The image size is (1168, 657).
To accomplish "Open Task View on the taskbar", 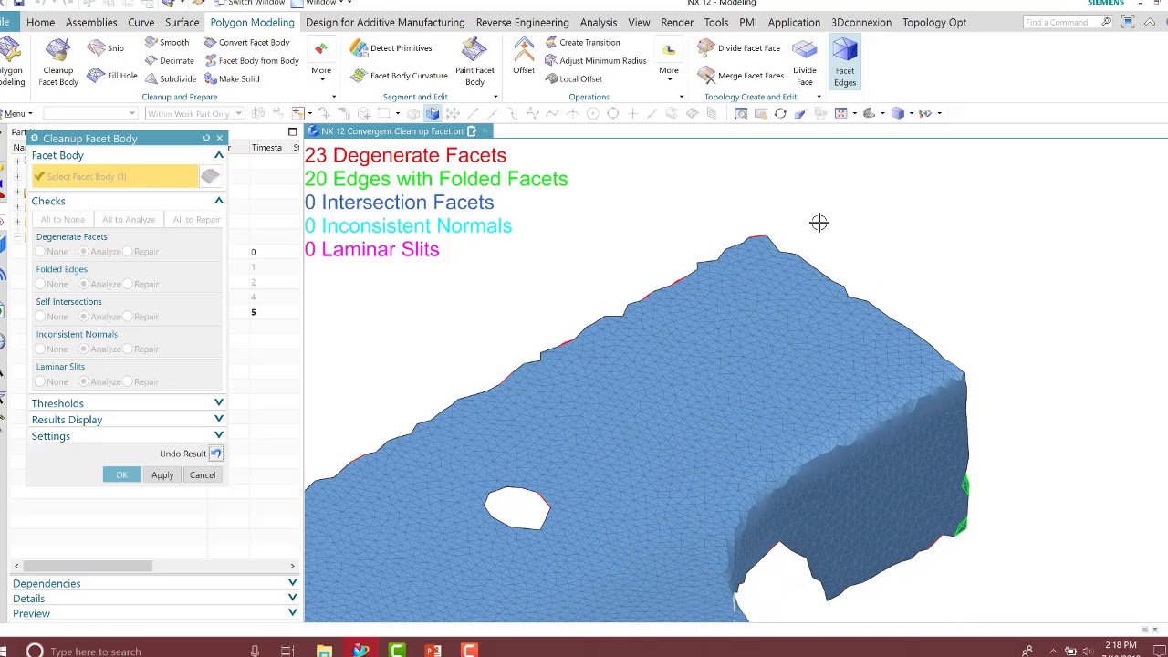I will click(287, 651).
